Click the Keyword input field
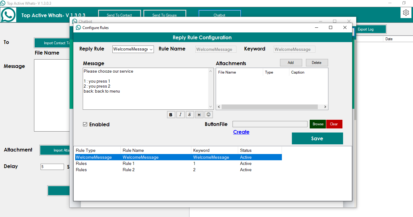This screenshot has height=217, width=413. click(x=294, y=49)
